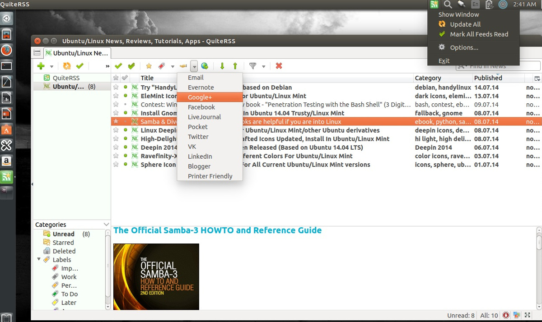This screenshot has height=322, width=542.
Task: Select the Ubuntu/... (8) feed
Action: tap(72, 87)
